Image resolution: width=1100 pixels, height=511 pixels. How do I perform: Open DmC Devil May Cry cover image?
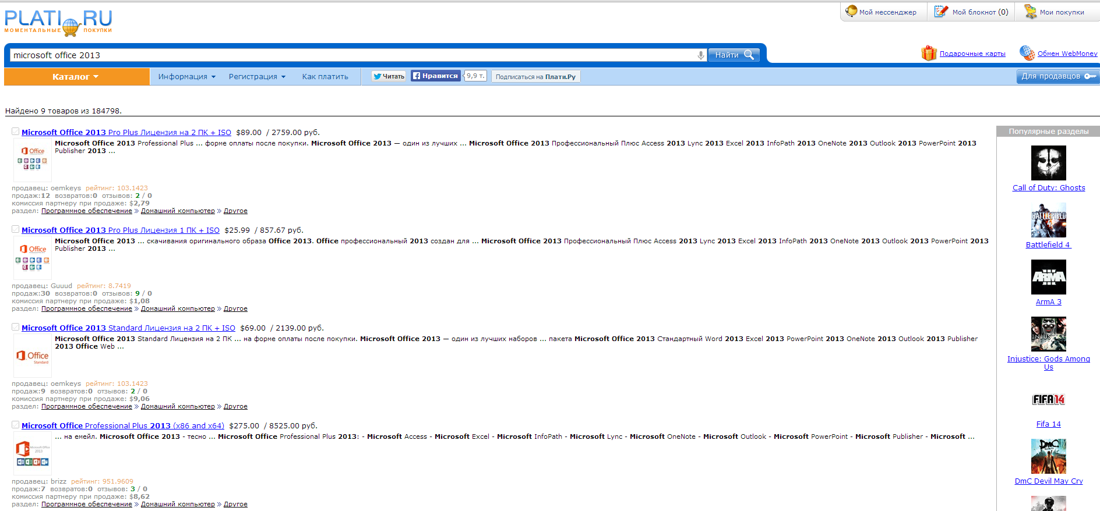click(x=1049, y=456)
